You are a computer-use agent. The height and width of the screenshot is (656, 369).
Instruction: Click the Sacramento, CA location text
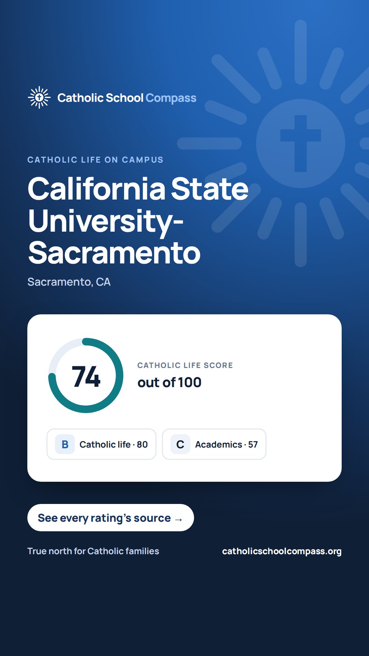click(x=69, y=282)
